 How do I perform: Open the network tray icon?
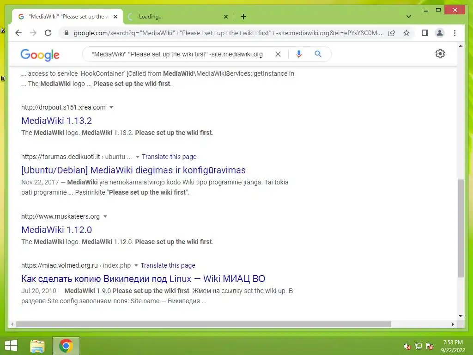[418, 346]
